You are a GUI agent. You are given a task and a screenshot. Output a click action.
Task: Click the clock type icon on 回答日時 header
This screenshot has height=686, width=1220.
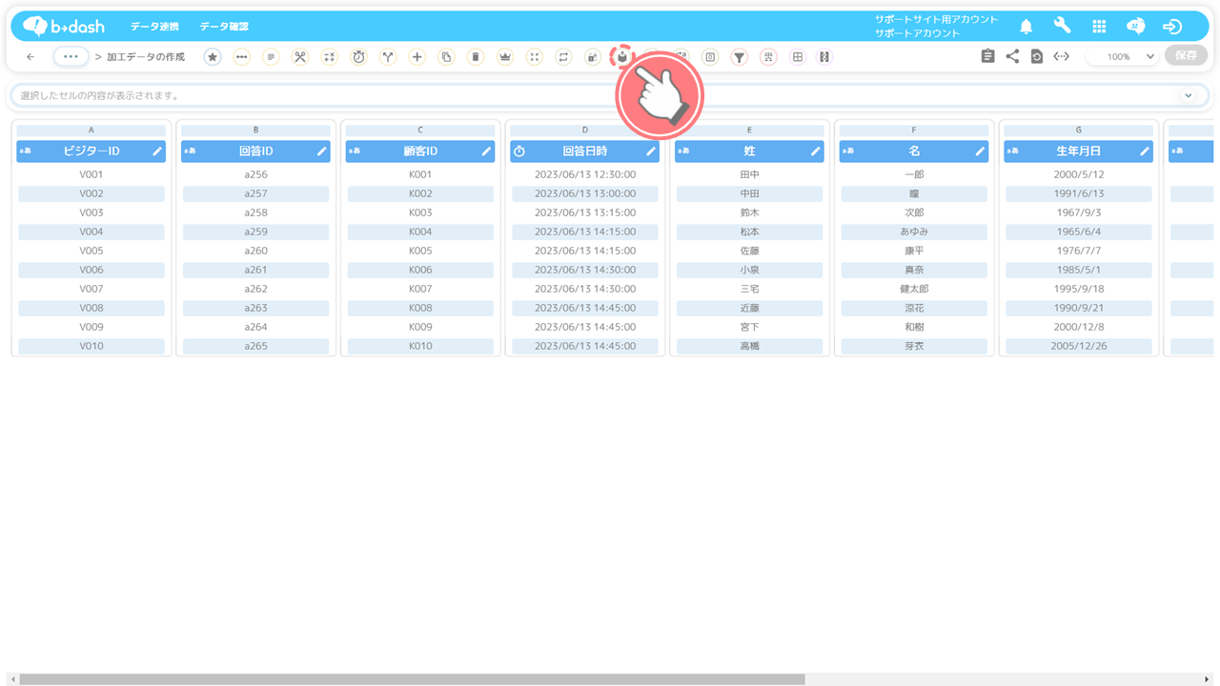click(x=519, y=151)
